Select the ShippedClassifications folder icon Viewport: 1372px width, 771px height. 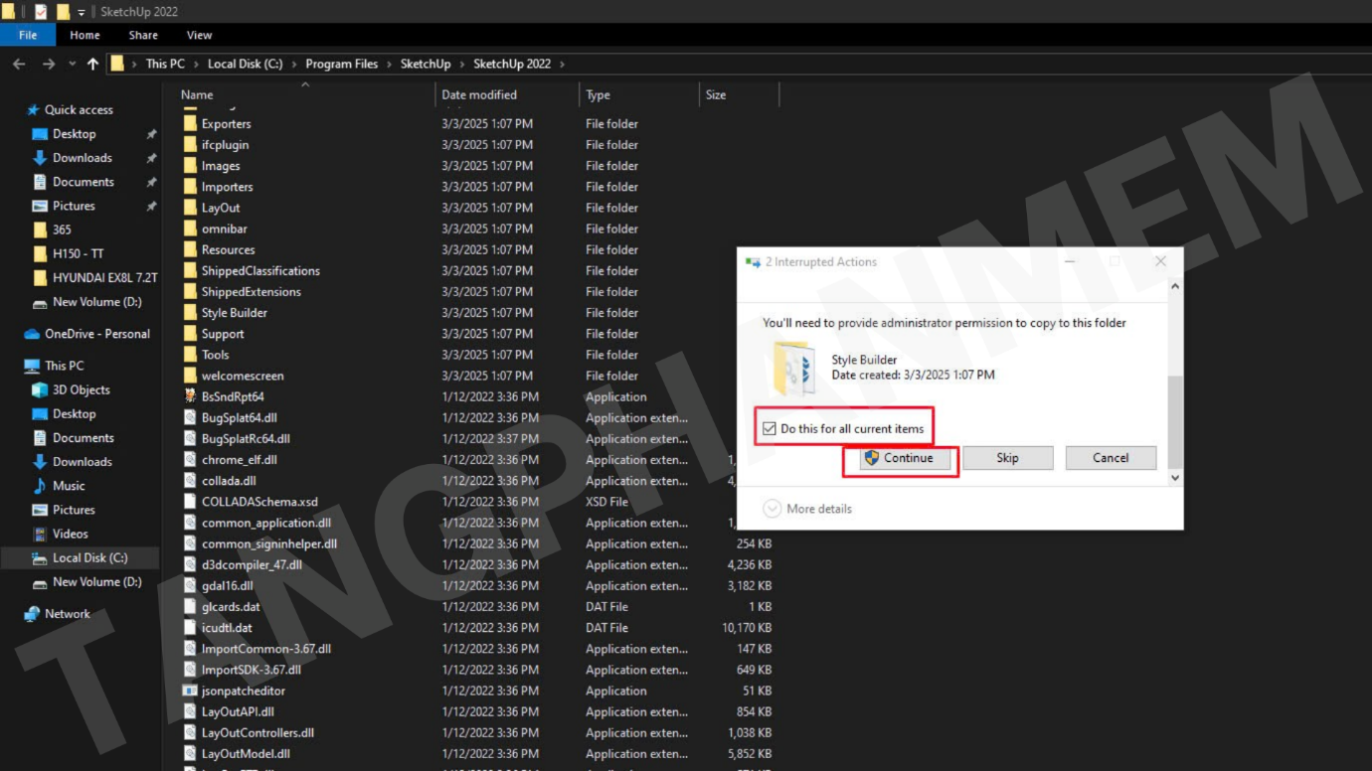coord(191,271)
